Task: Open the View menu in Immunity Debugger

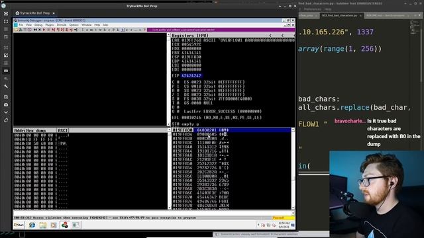Action: [x=28, y=25]
